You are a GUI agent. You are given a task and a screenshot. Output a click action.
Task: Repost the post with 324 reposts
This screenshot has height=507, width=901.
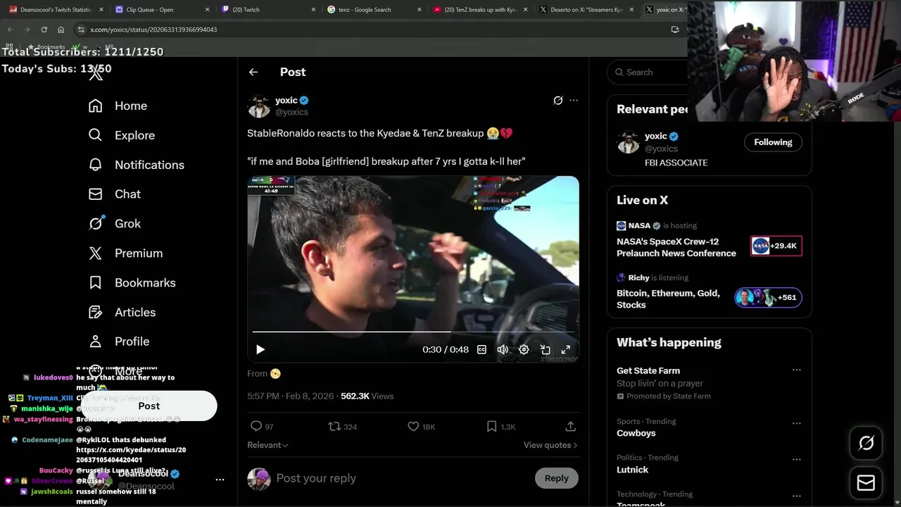click(x=343, y=426)
